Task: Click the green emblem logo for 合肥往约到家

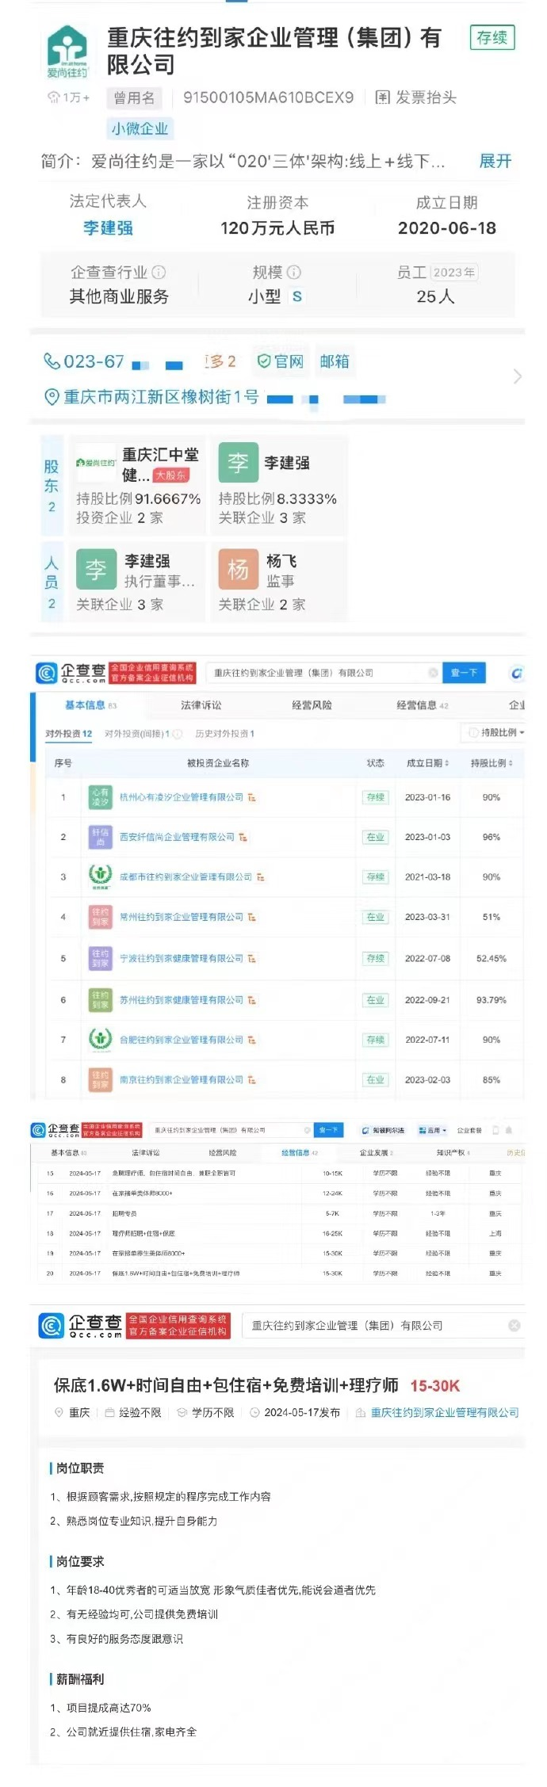Action: pyautogui.click(x=100, y=1040)
